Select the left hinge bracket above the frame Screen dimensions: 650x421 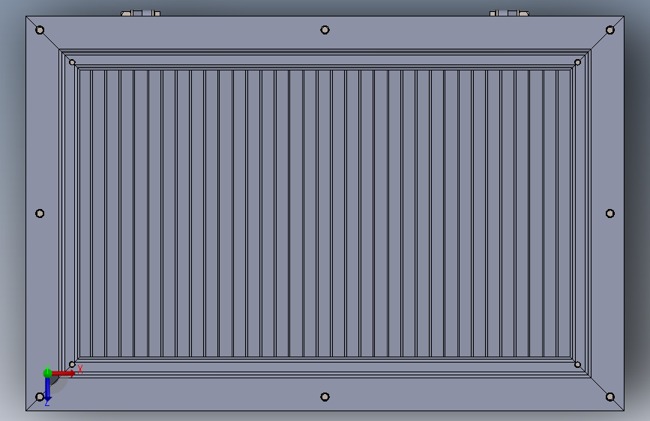click(140, 13)
